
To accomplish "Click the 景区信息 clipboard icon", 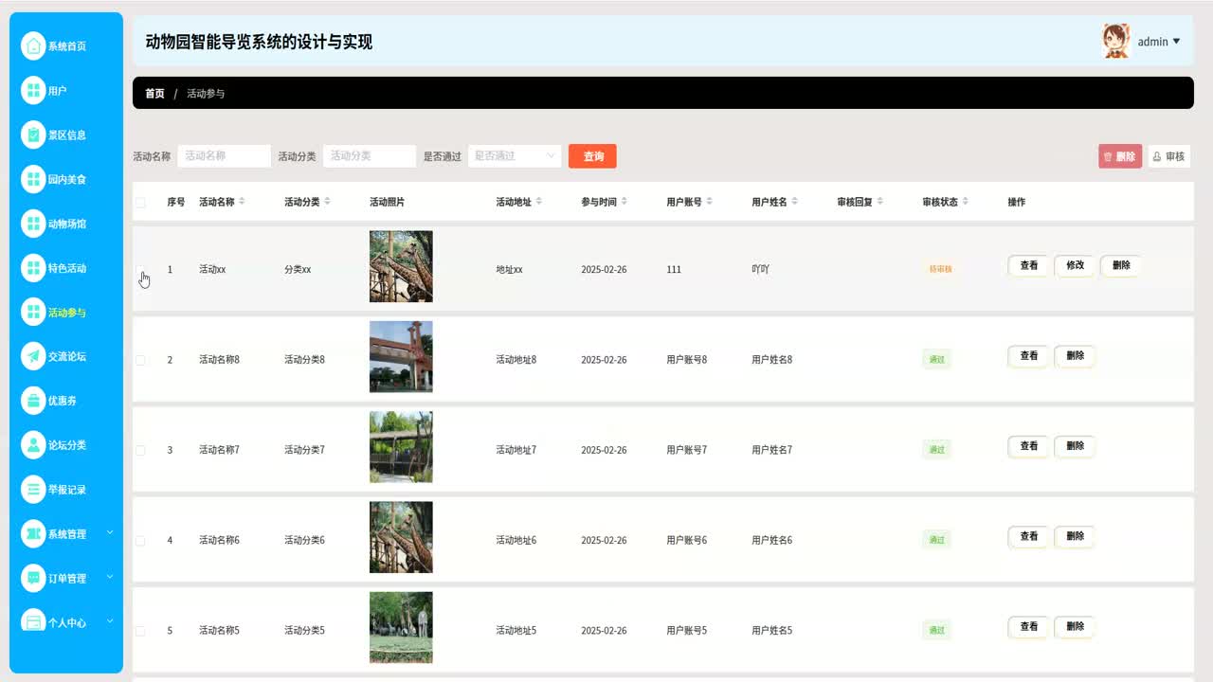I will tap(33, 135).
